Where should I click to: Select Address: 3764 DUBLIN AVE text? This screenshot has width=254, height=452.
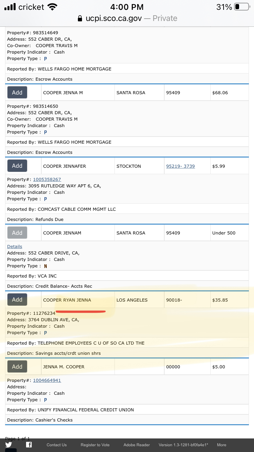click(43, 320)
